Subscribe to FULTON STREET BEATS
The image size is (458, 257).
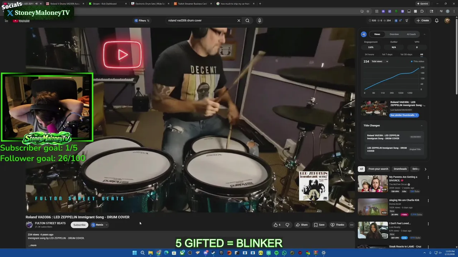(79, 225)
